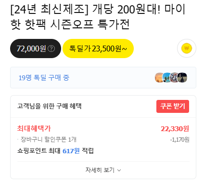Click the blue 617원 point amount

coord(71,151)
